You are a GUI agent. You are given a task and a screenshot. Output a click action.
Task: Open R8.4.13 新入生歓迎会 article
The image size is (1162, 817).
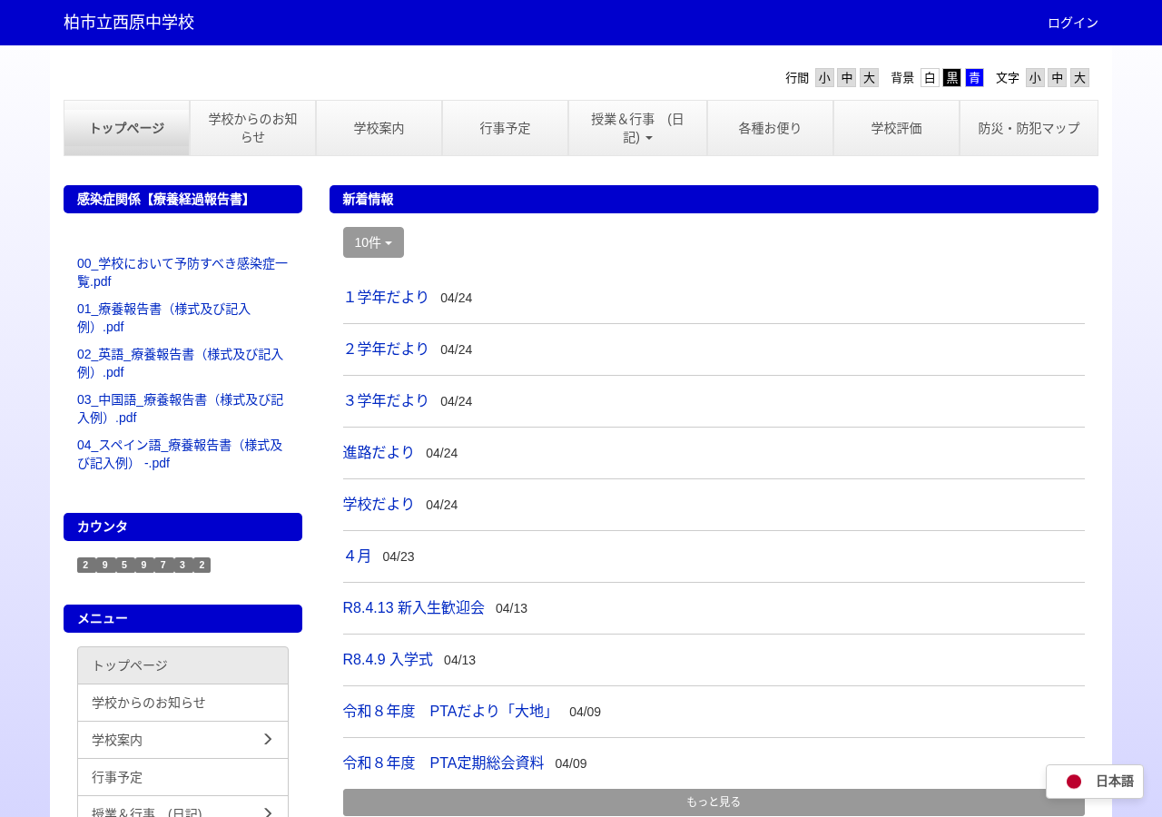pyautogui.click(x=414, y=607)
